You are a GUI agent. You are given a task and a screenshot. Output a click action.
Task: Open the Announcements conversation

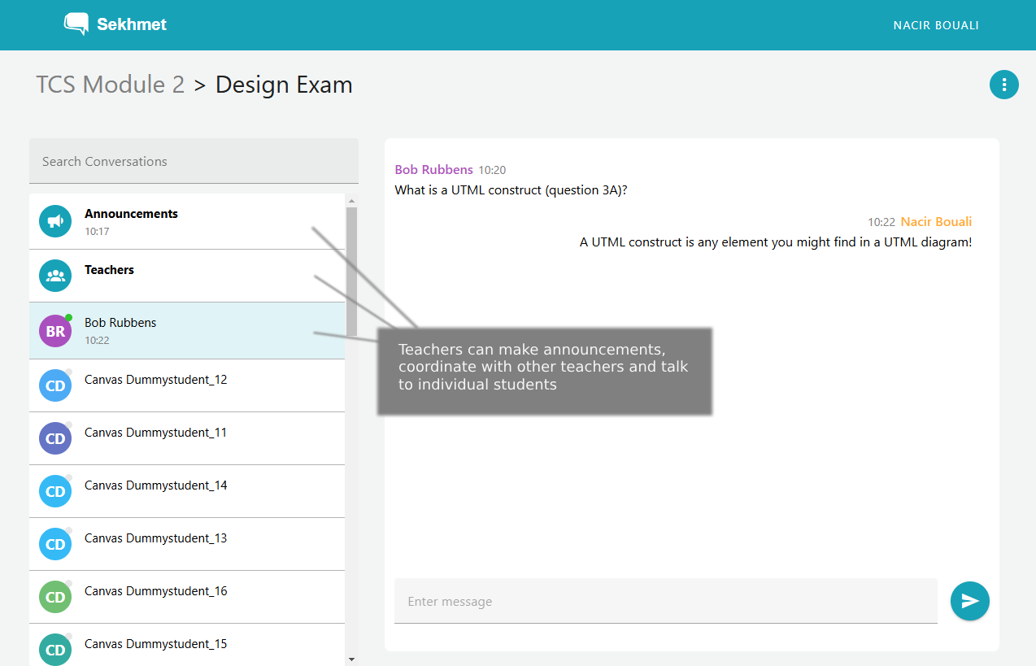point(187,221)
